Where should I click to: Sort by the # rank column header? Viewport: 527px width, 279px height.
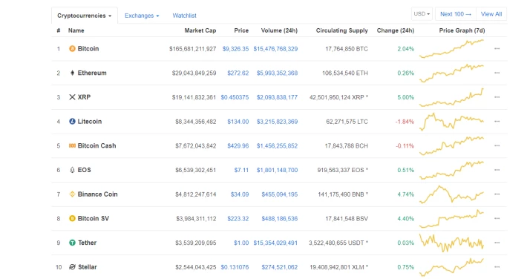coord(59,30)
